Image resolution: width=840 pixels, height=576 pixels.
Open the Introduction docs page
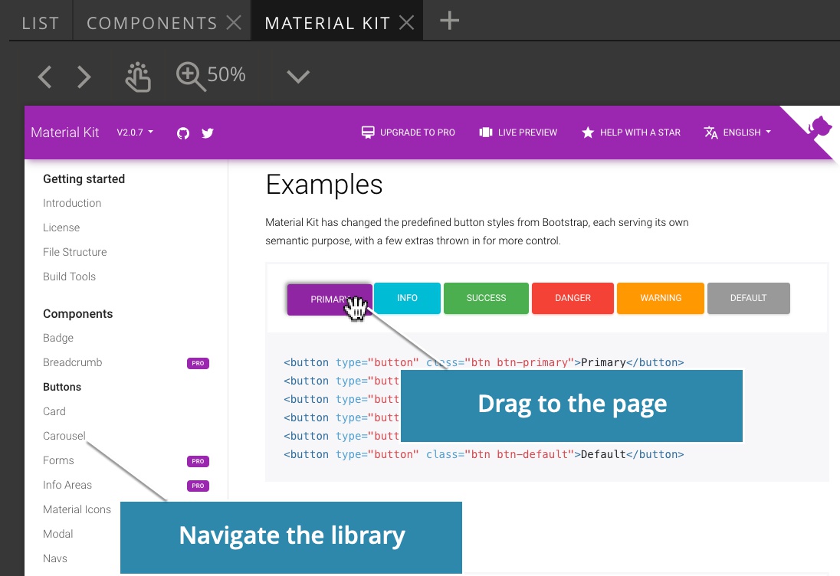tap(72, 203)
